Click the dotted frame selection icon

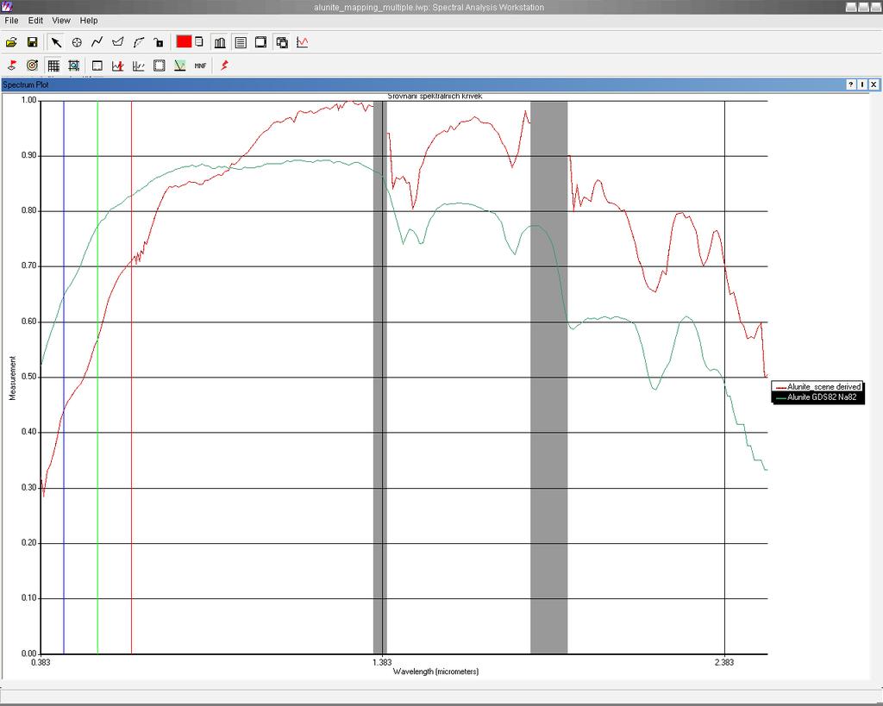[160, 66]
